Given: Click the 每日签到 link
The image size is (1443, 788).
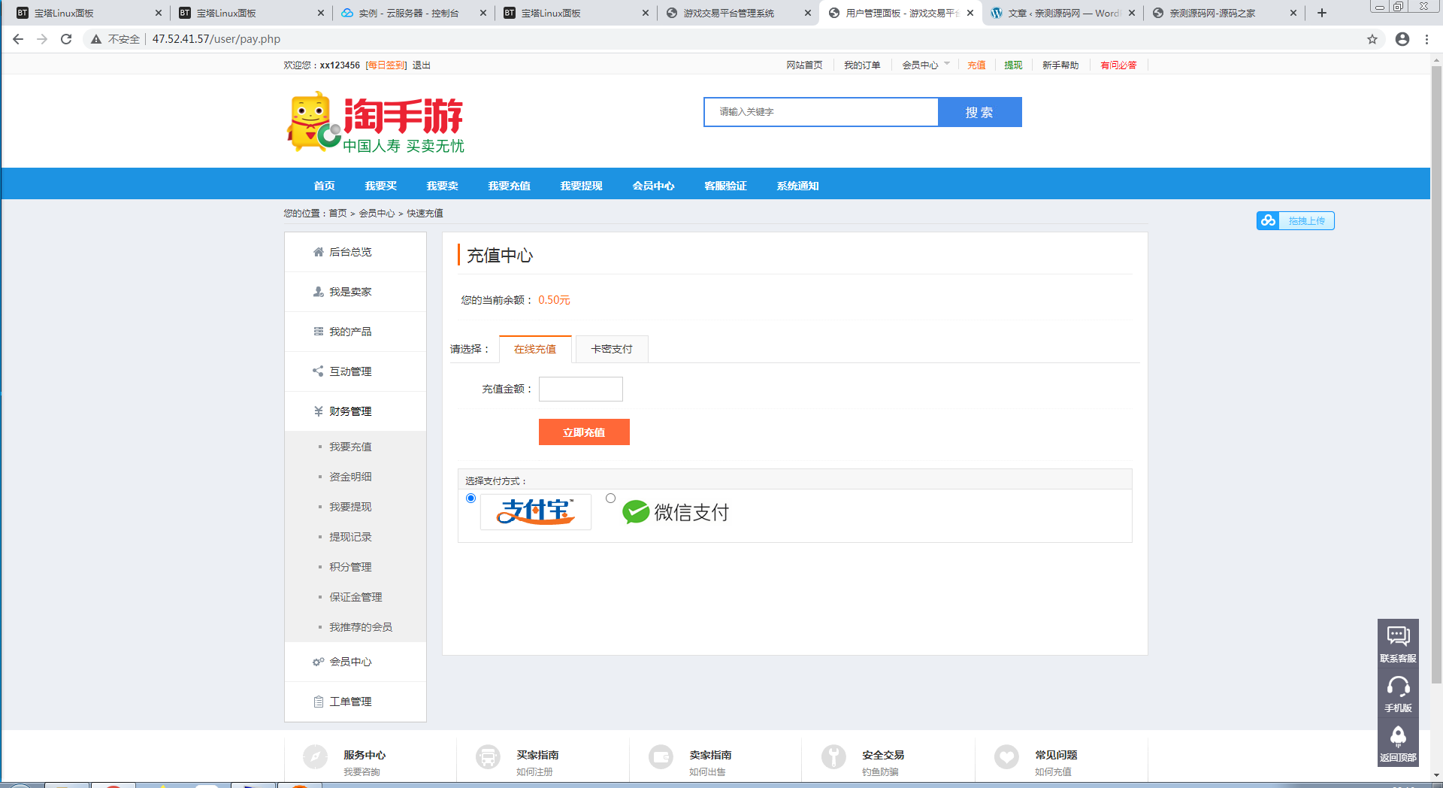Looking at the screenshot, I should point(386,65).
